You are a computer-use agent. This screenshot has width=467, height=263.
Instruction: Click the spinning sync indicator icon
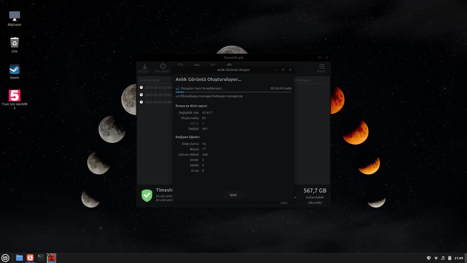(177, 88)
